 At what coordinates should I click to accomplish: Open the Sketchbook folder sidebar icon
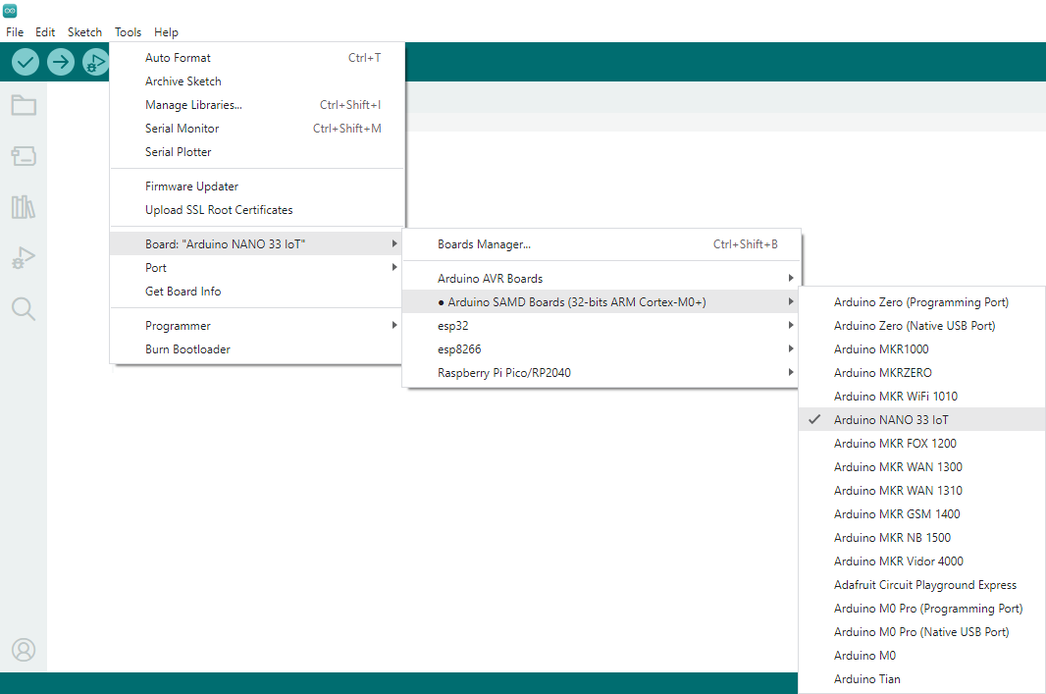[x=24, y=105]
